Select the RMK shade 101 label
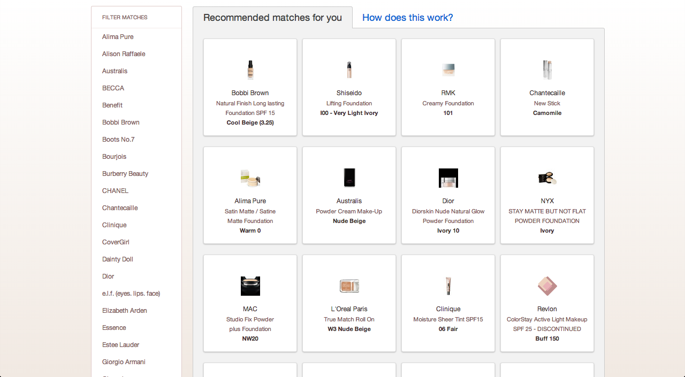The width and height of the screenshot is (685, 377). (x=448, y=113)
